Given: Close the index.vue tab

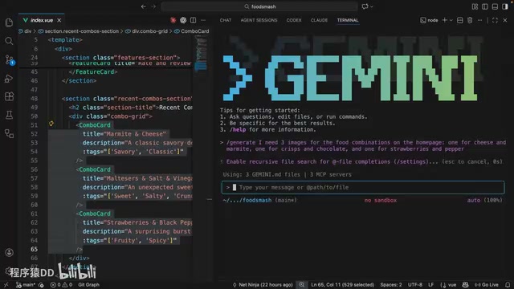Looking at the screenshot, I should [59, 20].
